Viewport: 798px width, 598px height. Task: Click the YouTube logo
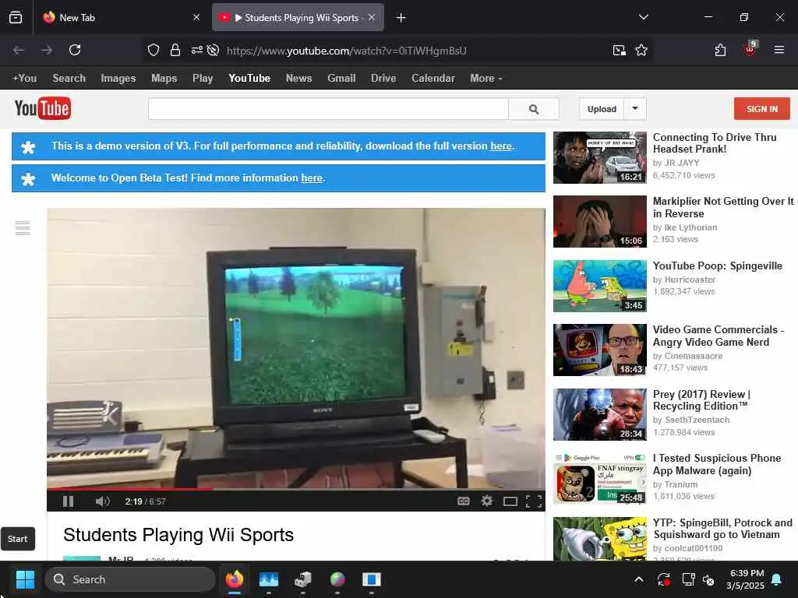click(x=43, y=108)
